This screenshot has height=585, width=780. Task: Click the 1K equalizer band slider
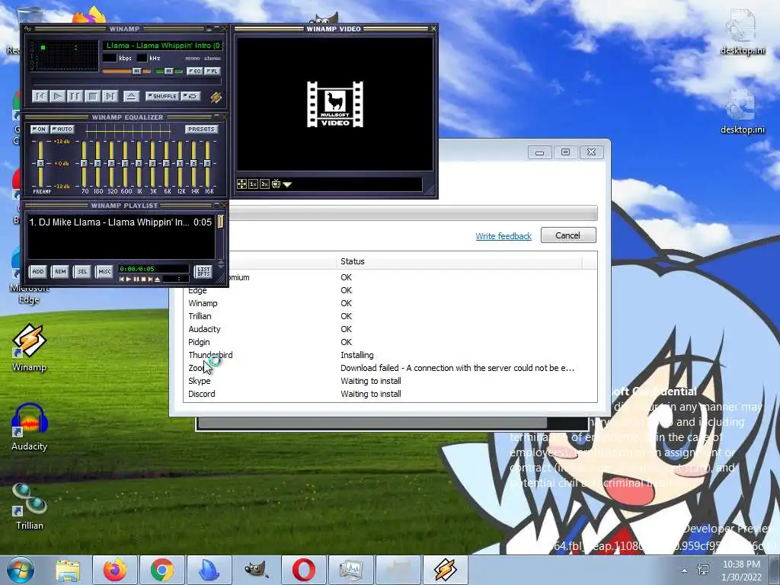(x=139, y=164)
